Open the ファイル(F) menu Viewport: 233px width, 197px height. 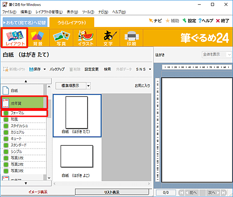9,12
